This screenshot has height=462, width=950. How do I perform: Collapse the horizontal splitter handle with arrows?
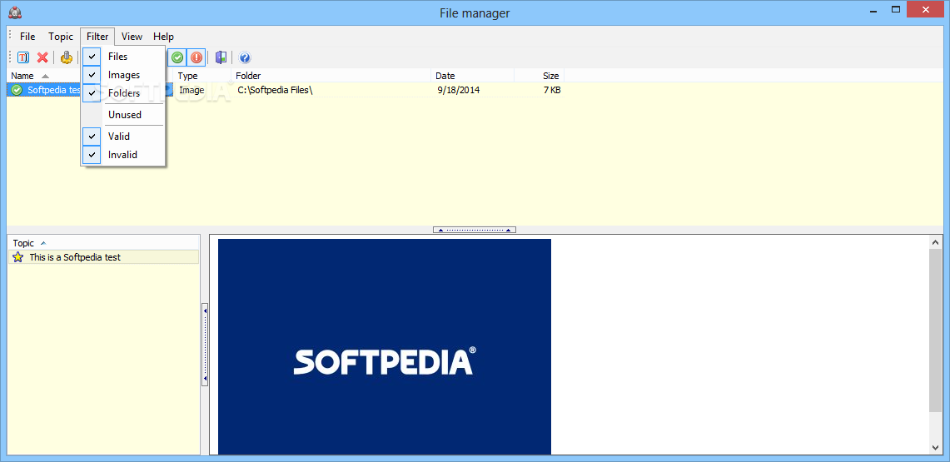475,230
